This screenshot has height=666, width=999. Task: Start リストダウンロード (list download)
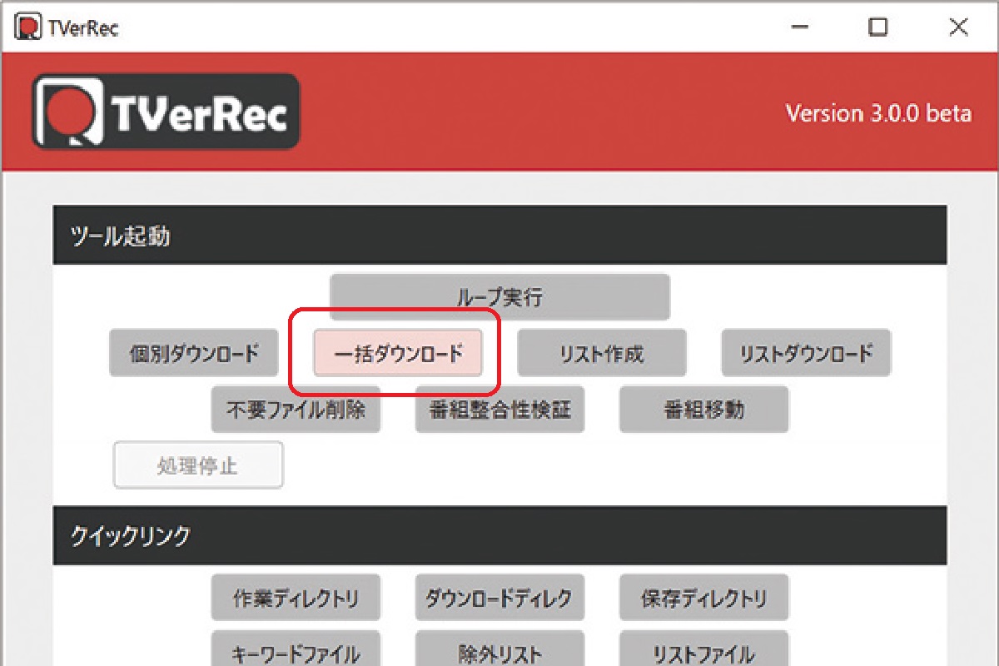805,353
